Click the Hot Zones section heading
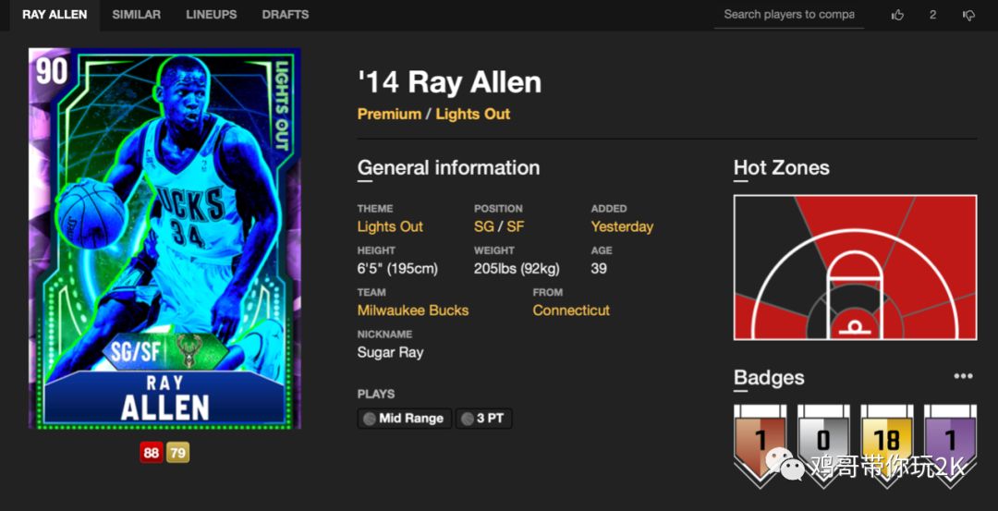Screen dimensions: 998x511 click(782, 168)
